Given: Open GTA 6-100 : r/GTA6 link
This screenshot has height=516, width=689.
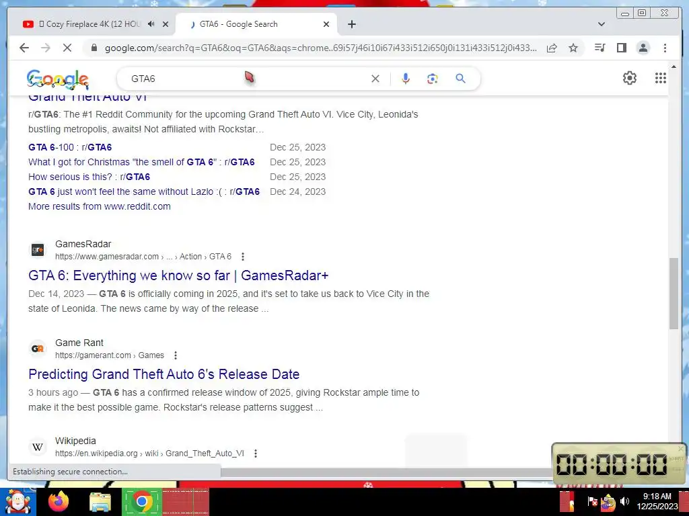Looking at the screenshot, I should [x=70, y=147].
